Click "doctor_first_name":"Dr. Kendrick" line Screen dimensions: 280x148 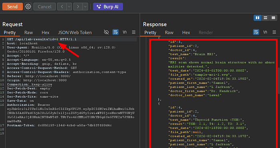[x=204, y=91]
